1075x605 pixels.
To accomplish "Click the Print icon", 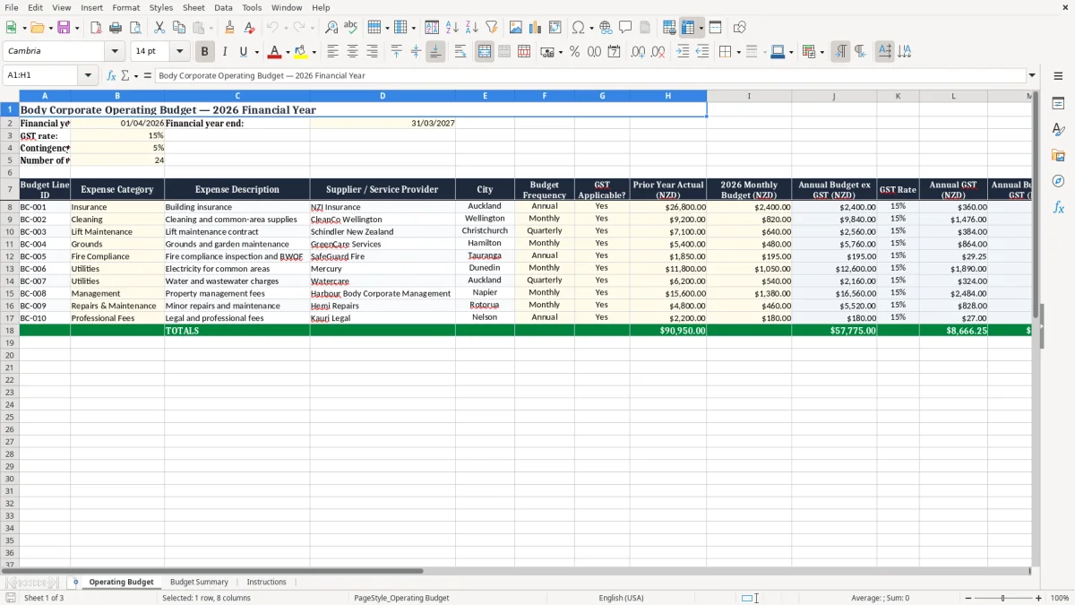I will (x=116, y=28).
